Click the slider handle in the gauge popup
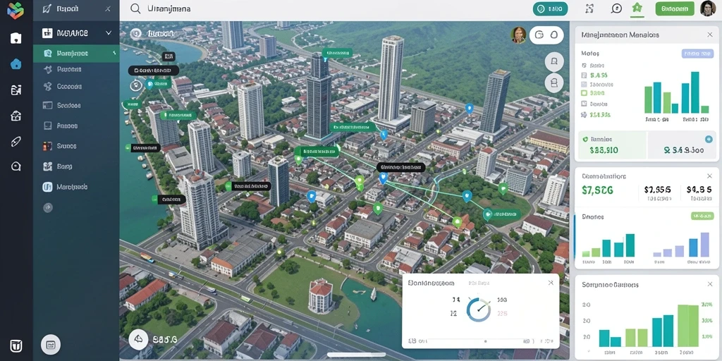 pyautogui.click(x=485, y=341)
